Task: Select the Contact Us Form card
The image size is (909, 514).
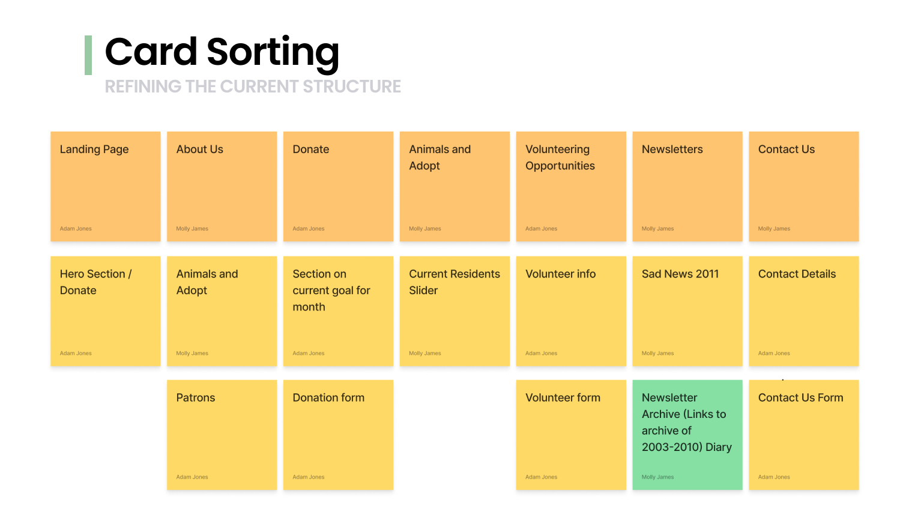Action: [x=804, y=435]
